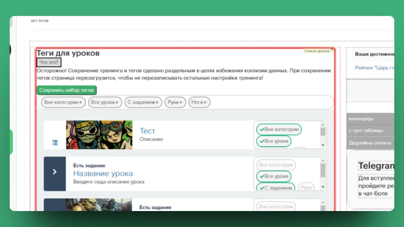Remove the 'Все уроки' tag via its x
Viewport: 404px width, 227px height.
pos(117,102)
